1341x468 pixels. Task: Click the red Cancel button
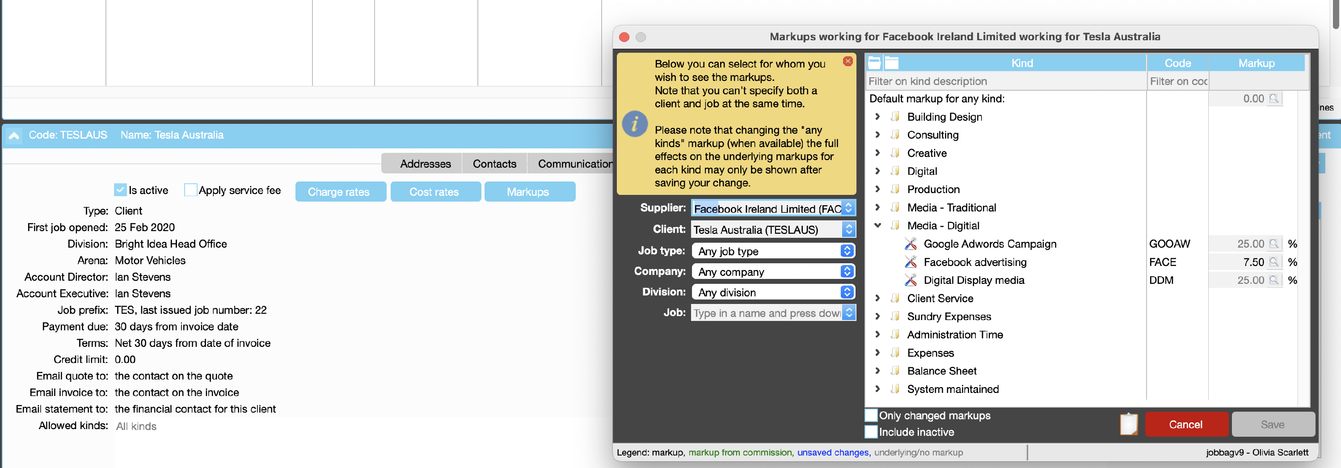[1186, 424]
